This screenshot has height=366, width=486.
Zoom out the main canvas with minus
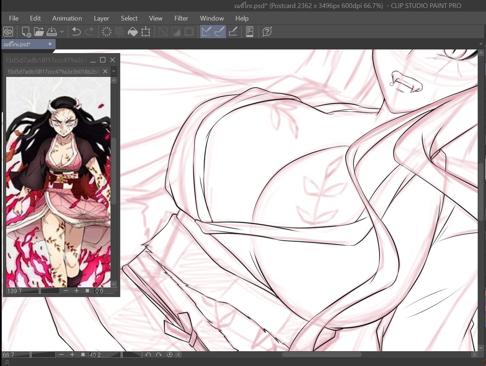click(x=61, y=355)
